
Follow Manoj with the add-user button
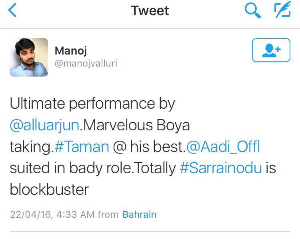[x=271, y=50]
